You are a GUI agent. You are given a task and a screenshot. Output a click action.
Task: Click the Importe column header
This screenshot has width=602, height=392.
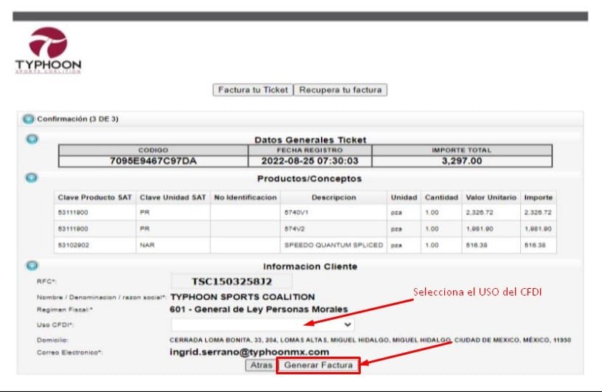pyautogui.click(x=539, y=197)
